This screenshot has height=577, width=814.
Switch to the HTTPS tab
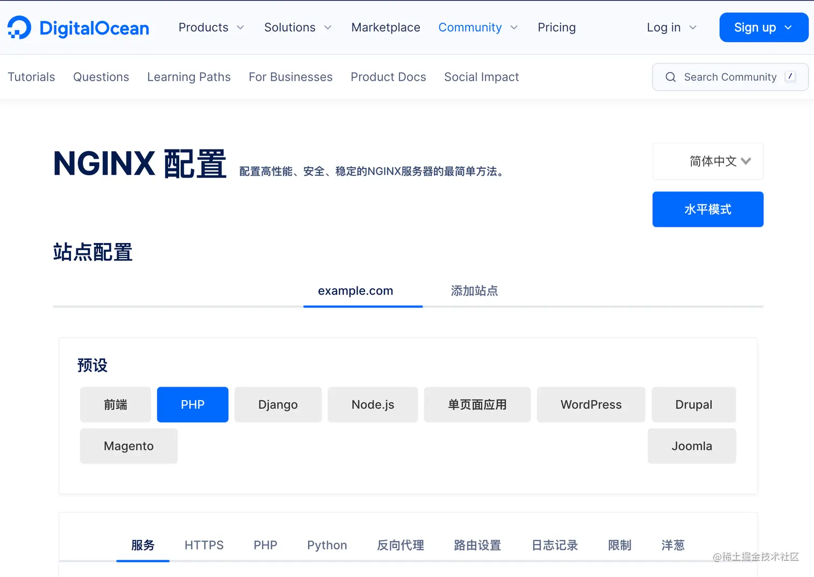pos(204,545)
